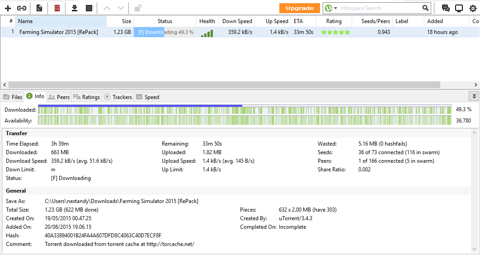Click the horizontal scrollbar thumb
The height and width of the screenshot is (255, 480).
coord(224,85)
